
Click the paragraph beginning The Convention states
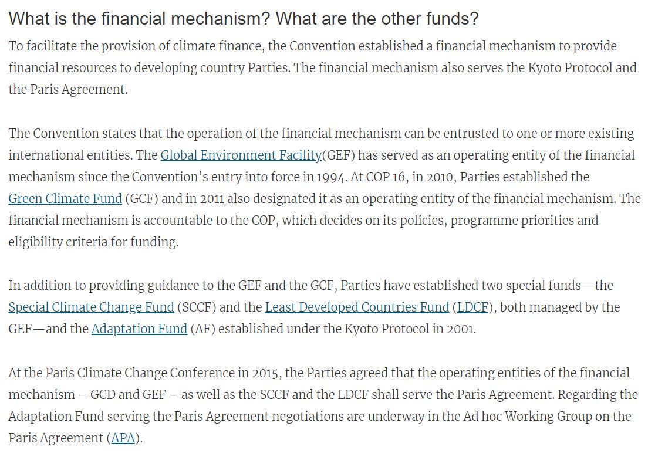click(x=325, y=188)
